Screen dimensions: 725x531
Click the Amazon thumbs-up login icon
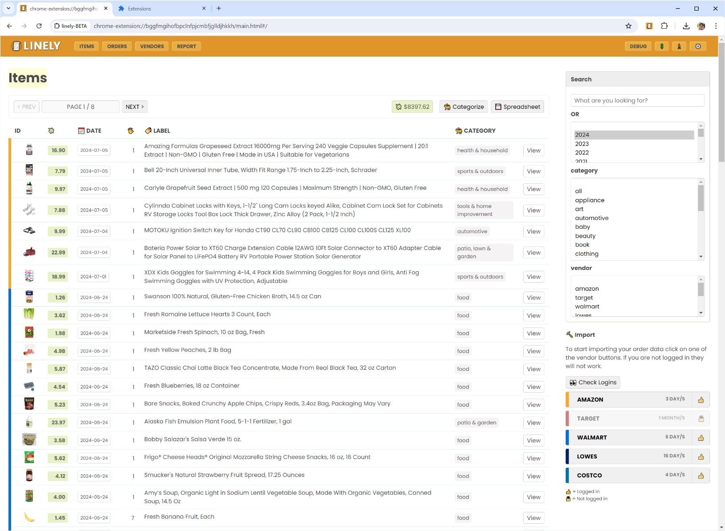pyautogui.click(x=701, y=400)
